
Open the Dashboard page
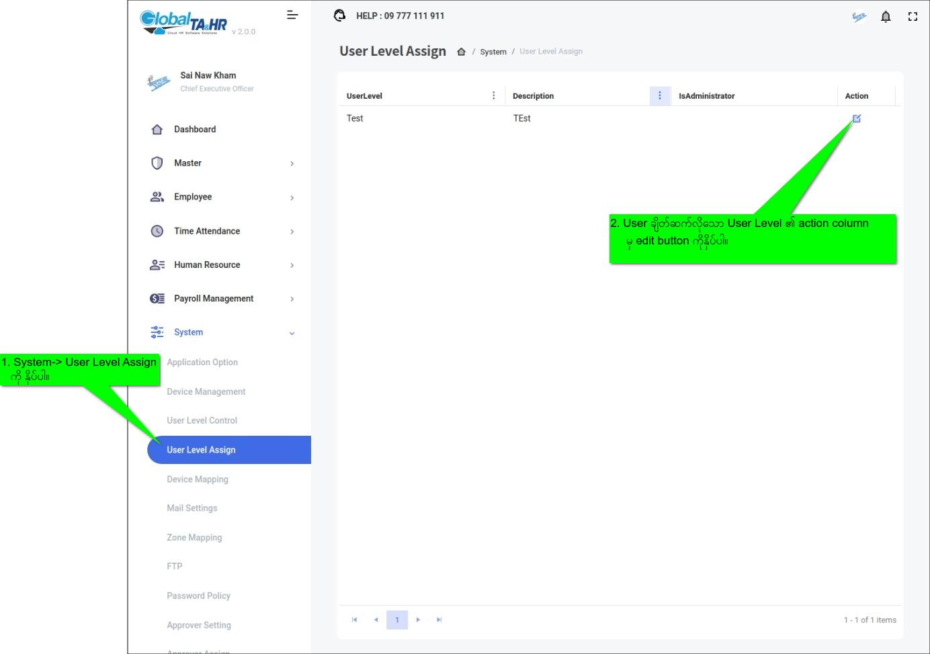click(195, 130)
